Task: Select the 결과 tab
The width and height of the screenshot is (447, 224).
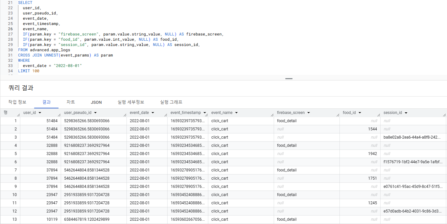Action: [x=46, y=102]
